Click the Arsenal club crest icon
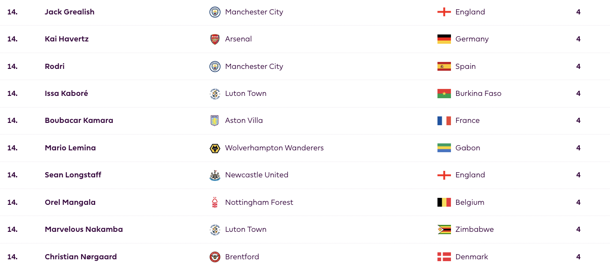Image resolution: width=610 pixels, height=270 pixels. point(215,39)
